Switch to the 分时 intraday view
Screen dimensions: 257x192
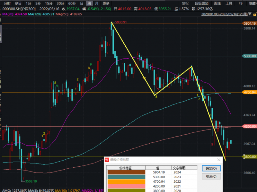(7, 3)
